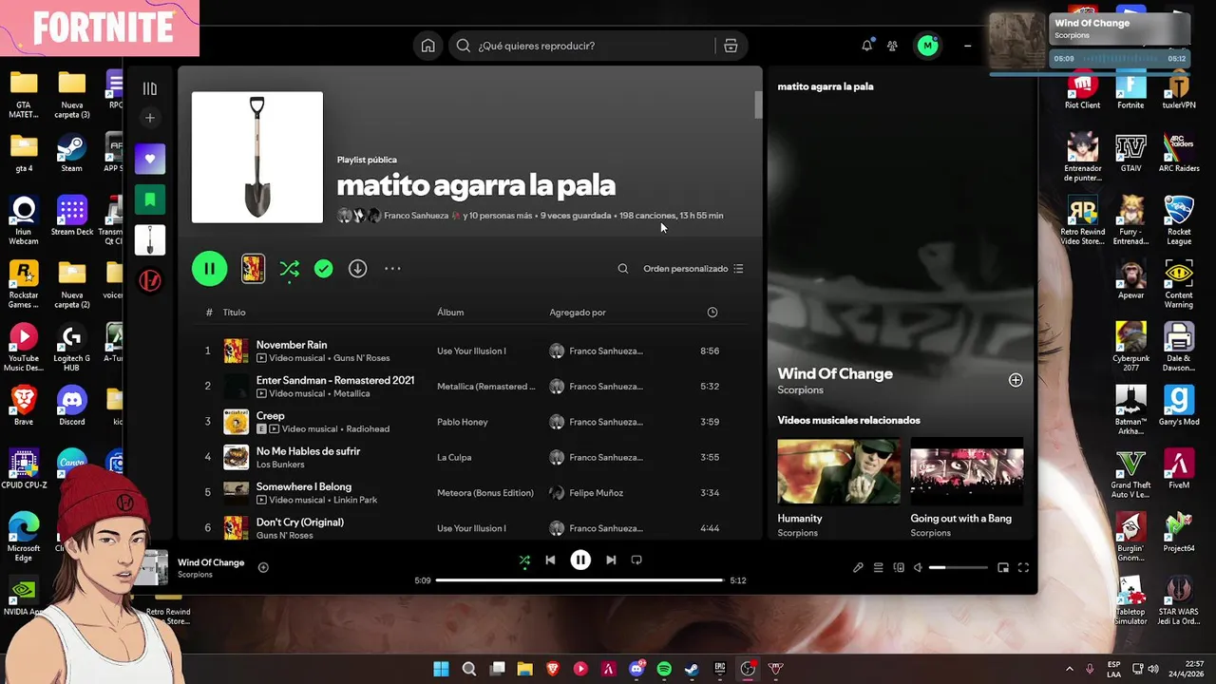Open the Guns N' Roses artist link under November Rain
Viewport: 1216px width, 684px height.
click(361, 358)
